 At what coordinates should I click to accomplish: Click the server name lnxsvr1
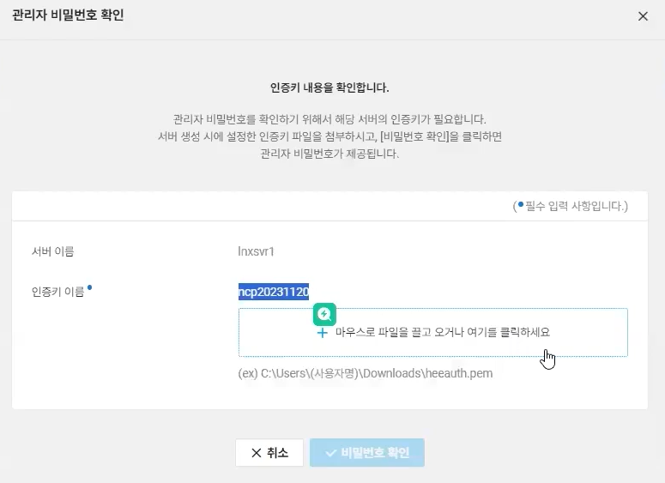point(256,251)
